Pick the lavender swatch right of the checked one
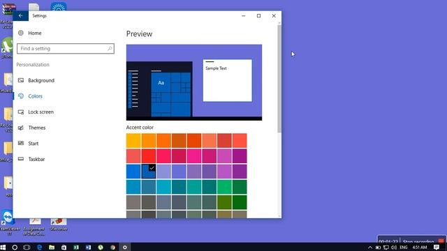447x251 pixels. point(164,172)
